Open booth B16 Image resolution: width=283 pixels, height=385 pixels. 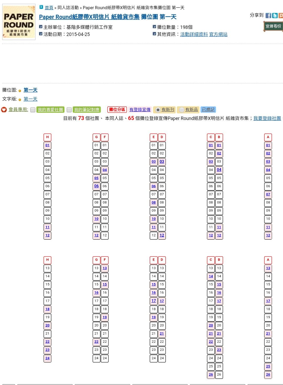pos(219,293)
